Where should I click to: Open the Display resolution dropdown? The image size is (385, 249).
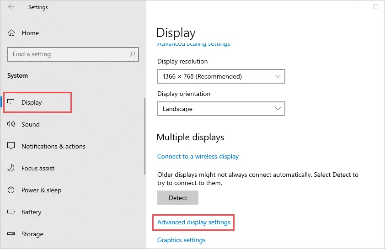[221, 76]
